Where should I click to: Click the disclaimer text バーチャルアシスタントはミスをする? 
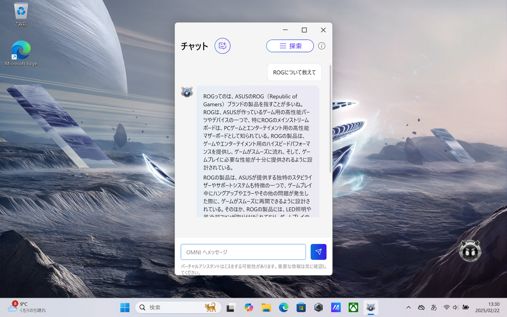coord(253,269)
